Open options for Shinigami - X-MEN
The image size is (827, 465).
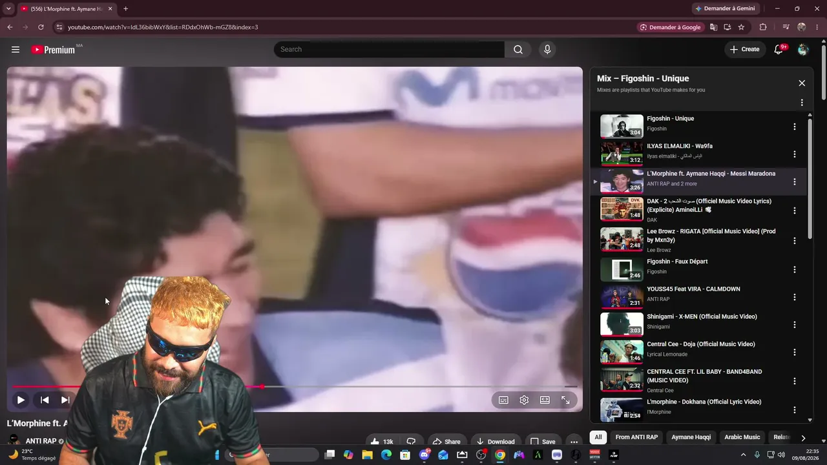[795, 325]
